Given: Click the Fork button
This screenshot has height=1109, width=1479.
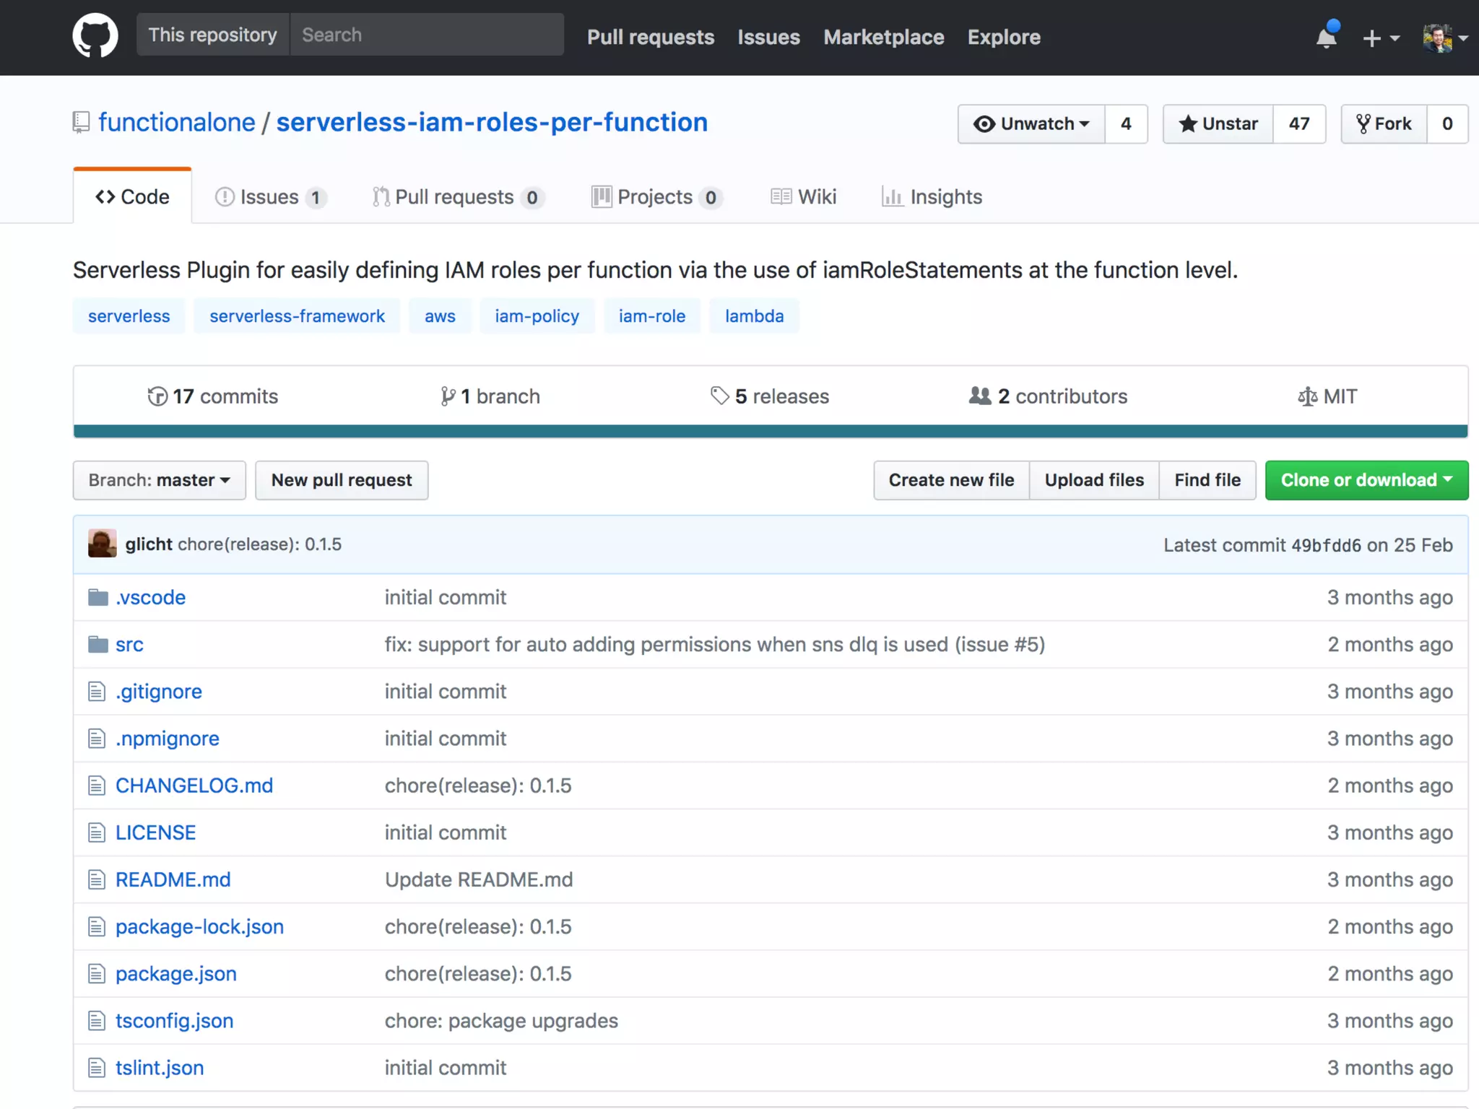Looking at the screenshot, I should click(x=1384, y=123).
